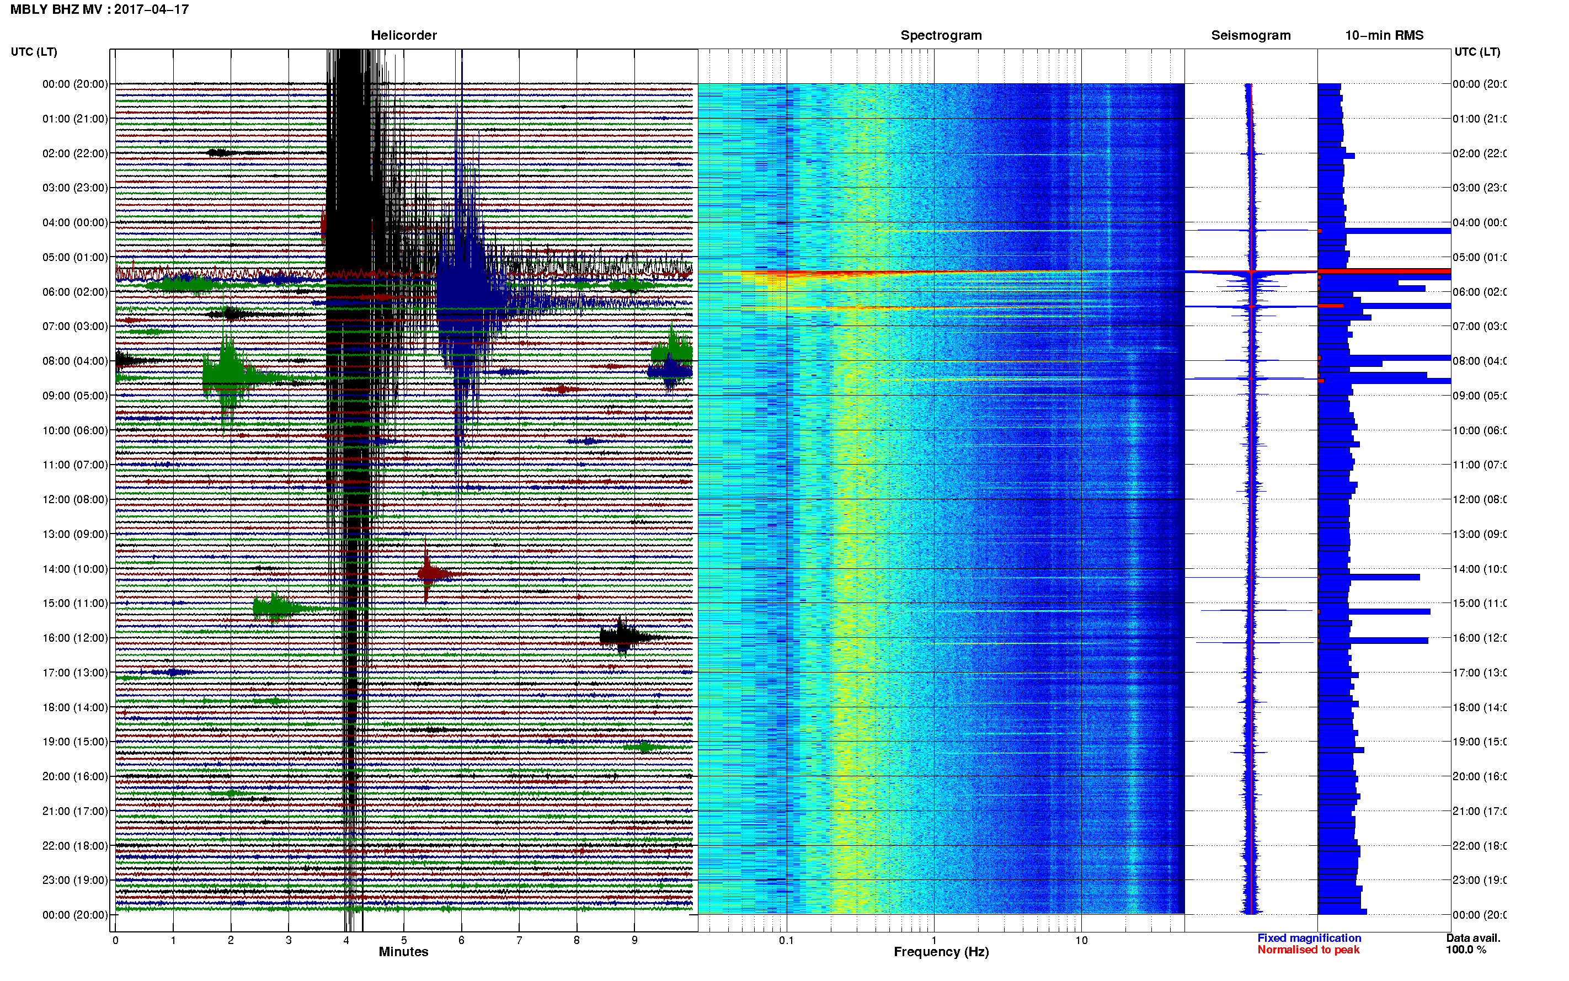Click the '01:00 (21:00)' time label
This screenshot has height=981, width=1569.
[75, 119]
